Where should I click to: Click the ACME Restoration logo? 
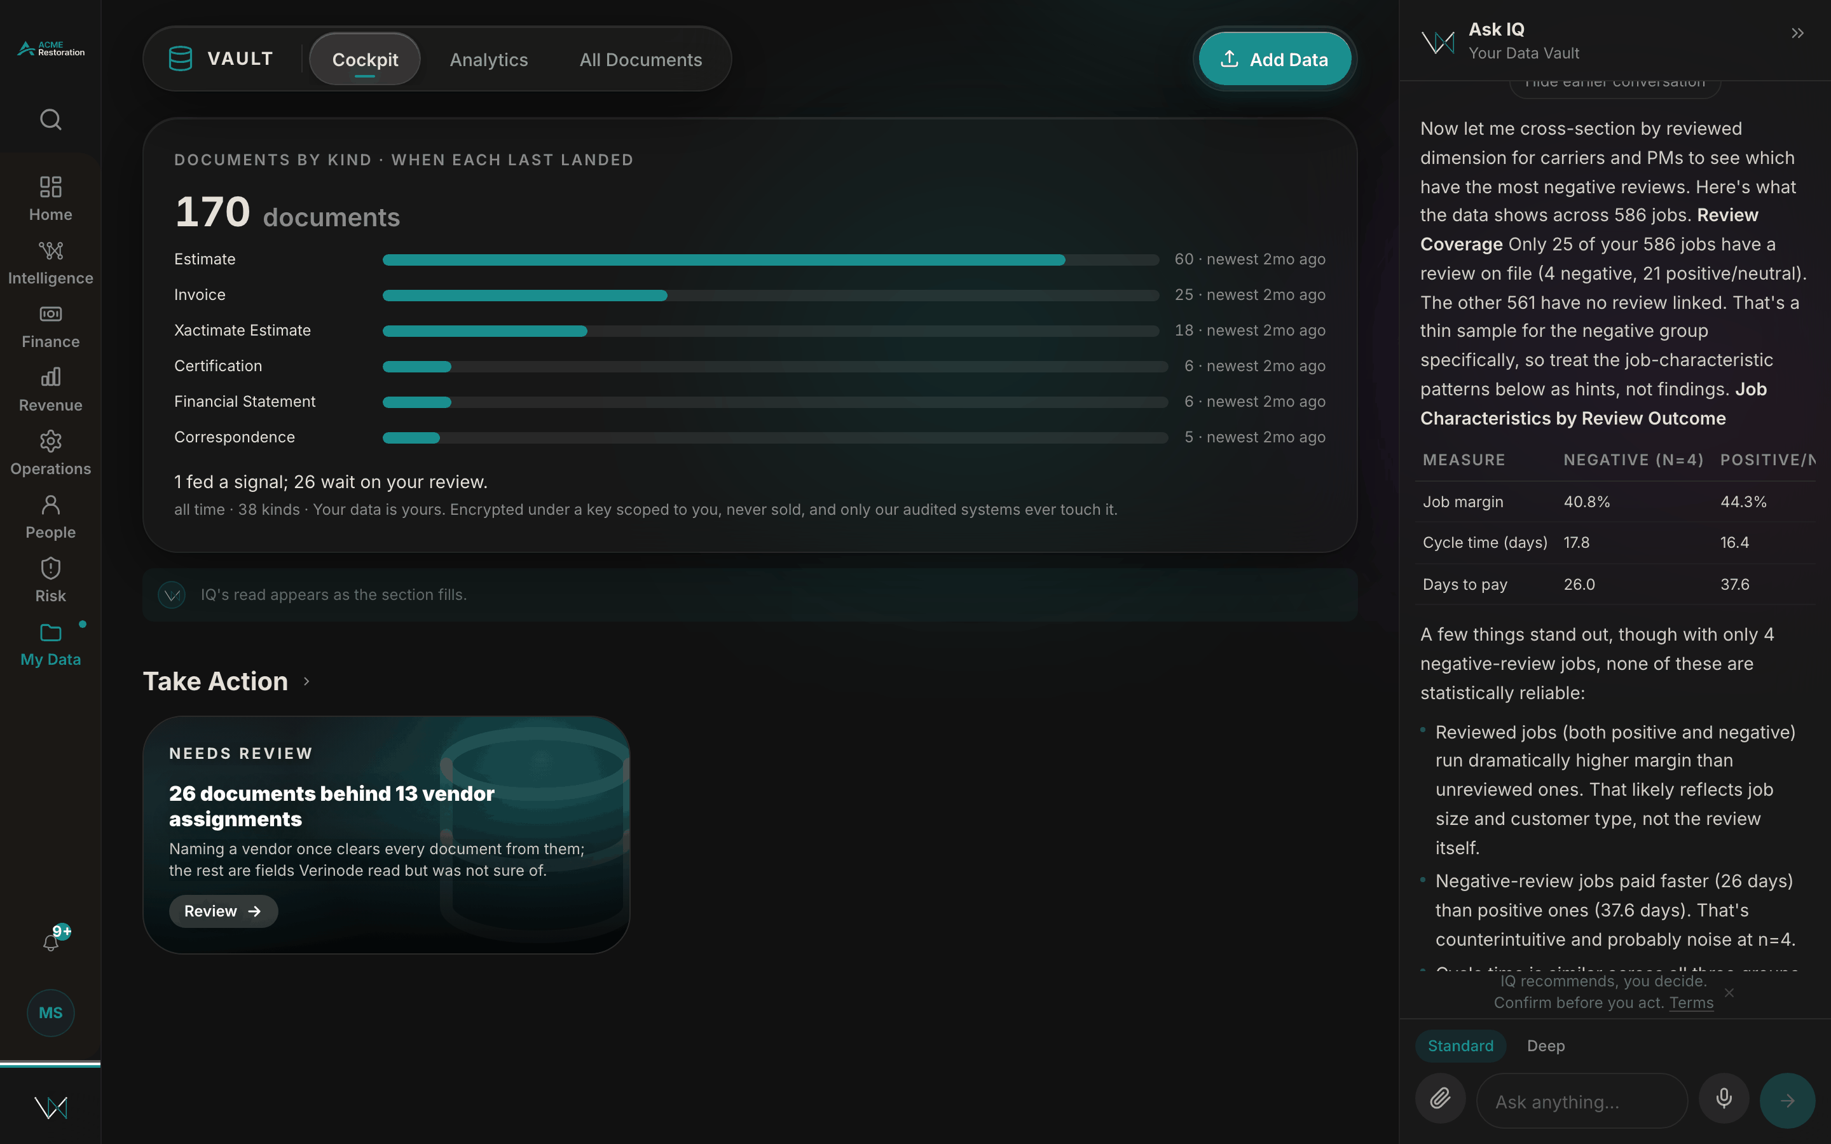click(51, 49)
